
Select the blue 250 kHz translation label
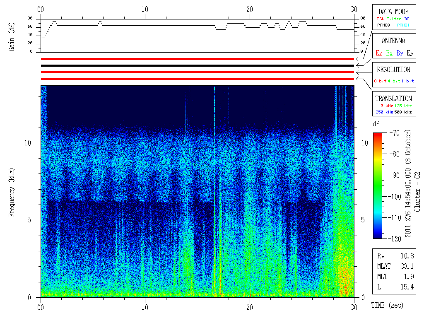(384, 112)
